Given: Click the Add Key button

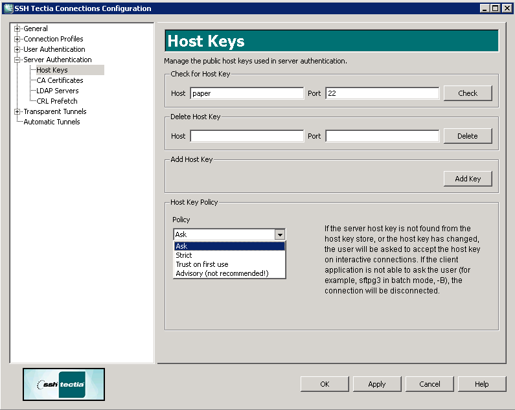Looking at the screenshot, I should (x=468, y=179).
